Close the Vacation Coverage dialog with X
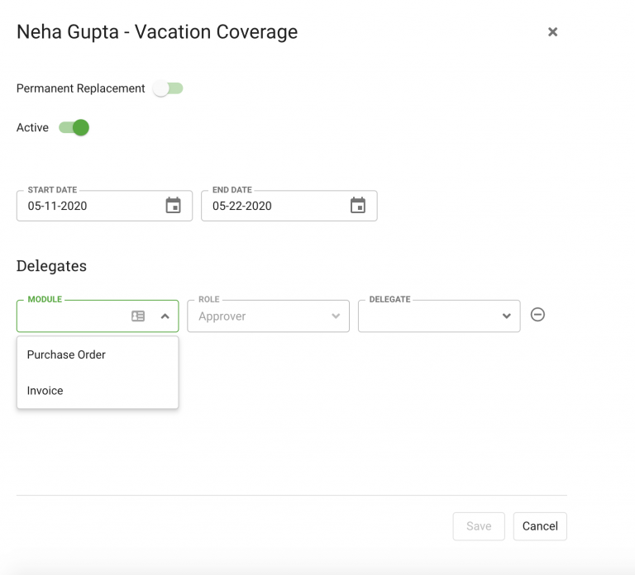635x575 pixels. point(552,31)
